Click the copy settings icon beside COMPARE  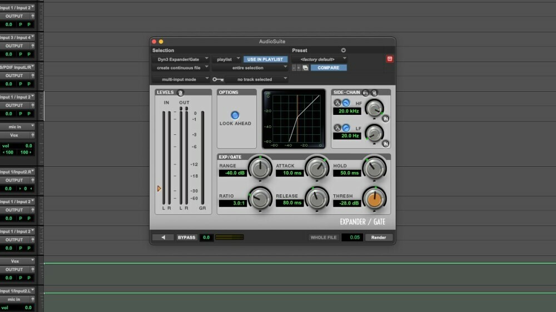coord(305,68)
